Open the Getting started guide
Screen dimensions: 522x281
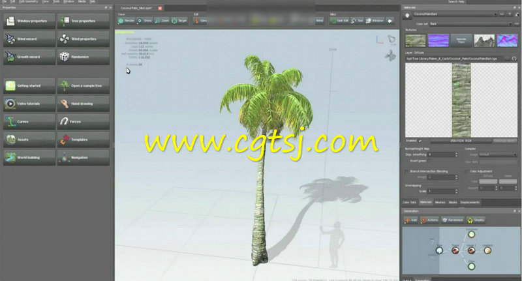point(29,86)
